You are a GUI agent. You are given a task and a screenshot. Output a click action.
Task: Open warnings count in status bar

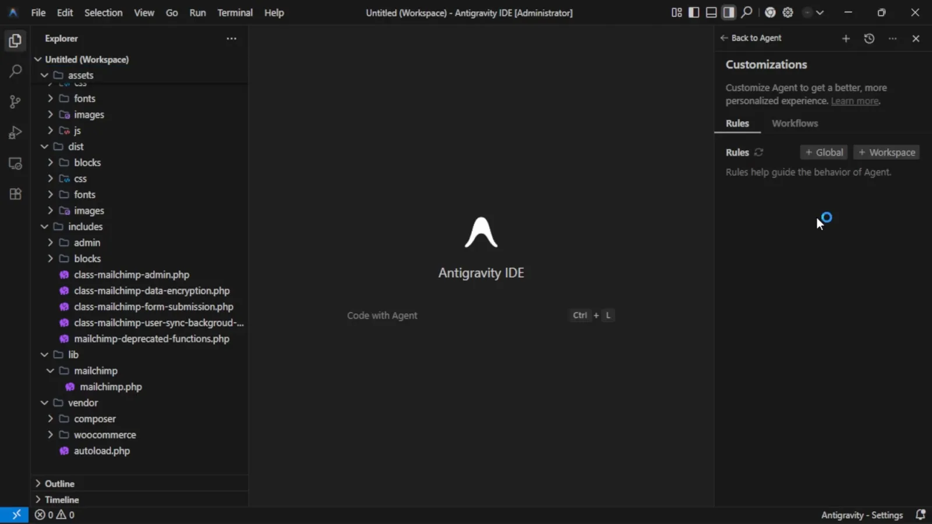click(x=65, y=515)
